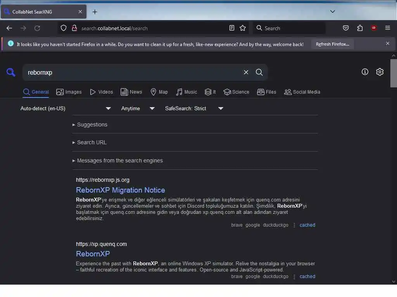The image size is (397, 297).
Task: Close the CollabNet SearXNG tab
Action: 80,12
